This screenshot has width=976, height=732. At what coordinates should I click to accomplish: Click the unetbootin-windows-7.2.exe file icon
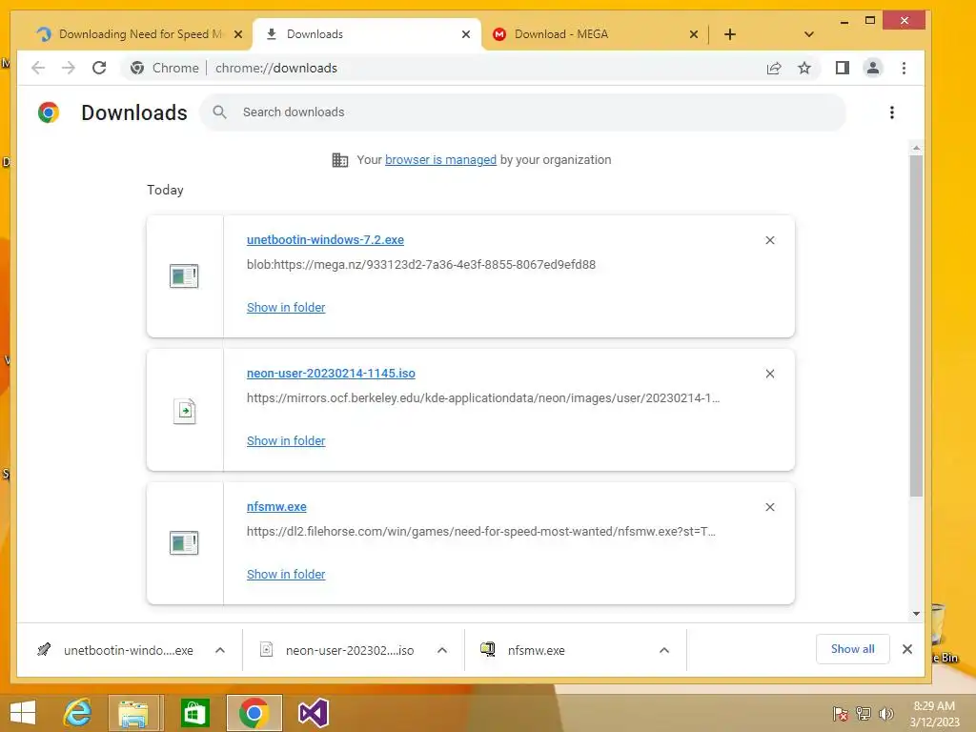coord(184,275)
